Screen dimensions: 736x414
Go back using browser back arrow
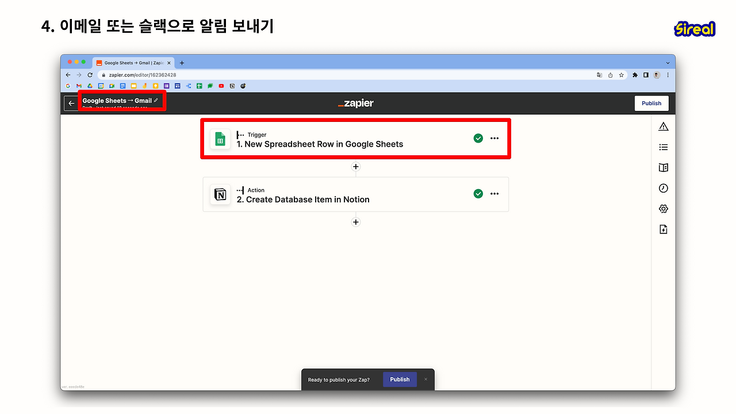(x=68, y=75)
